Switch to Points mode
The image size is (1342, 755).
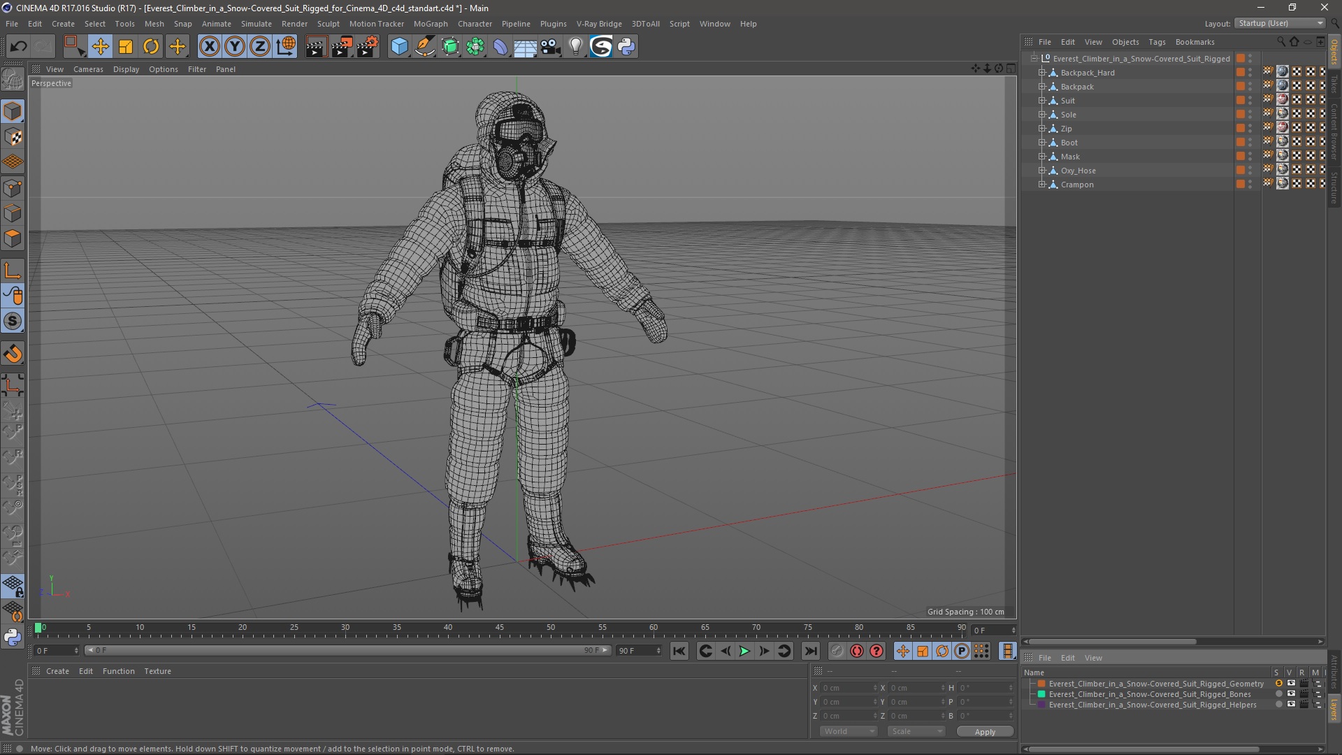[x=13, y=187]
